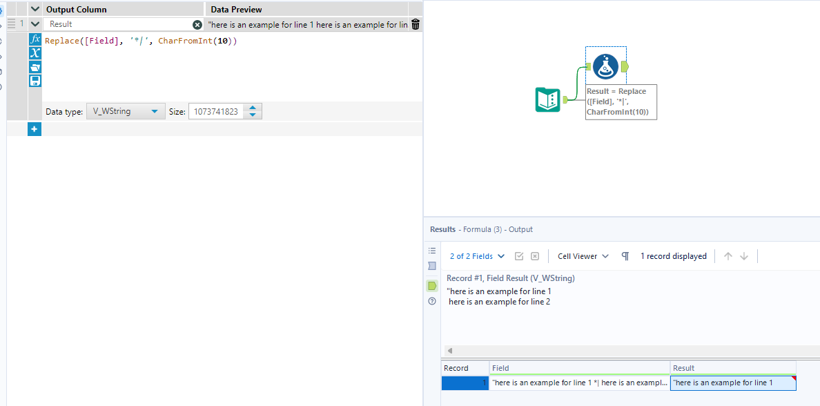Click the help icon in Results panel
This screenshot has width=820, height=406.
[432, 301]
